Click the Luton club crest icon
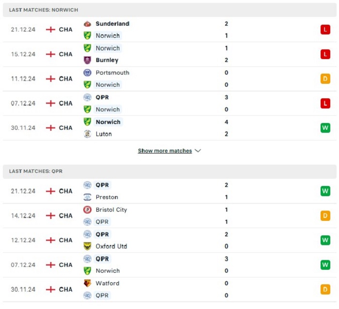Screen dimensions: 339x309 [x=87, y=134]
